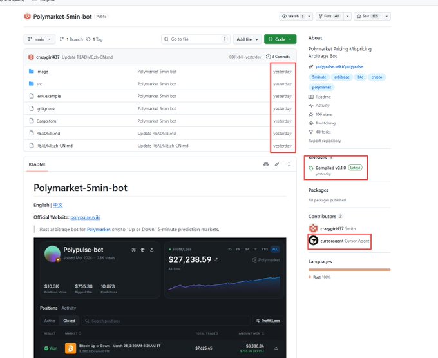Click the file icon for Cargo.toml
Image resolution: width=438 pixels, height=358 pixels.
point(32,121)
